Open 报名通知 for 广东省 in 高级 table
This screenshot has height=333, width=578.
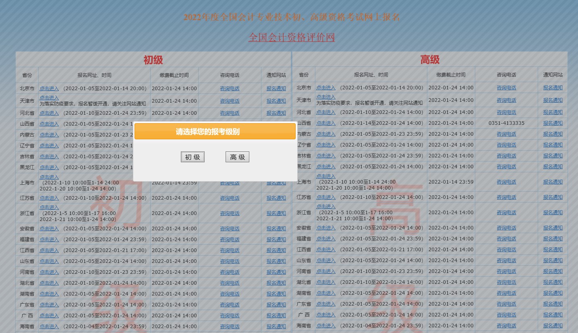(553, 304)
